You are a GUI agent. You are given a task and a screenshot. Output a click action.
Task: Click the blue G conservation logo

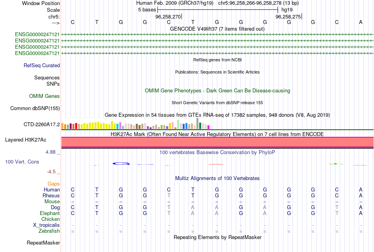pos(121,164)
